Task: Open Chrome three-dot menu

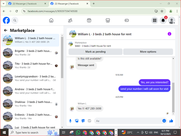Action: (x=177, y=11)
